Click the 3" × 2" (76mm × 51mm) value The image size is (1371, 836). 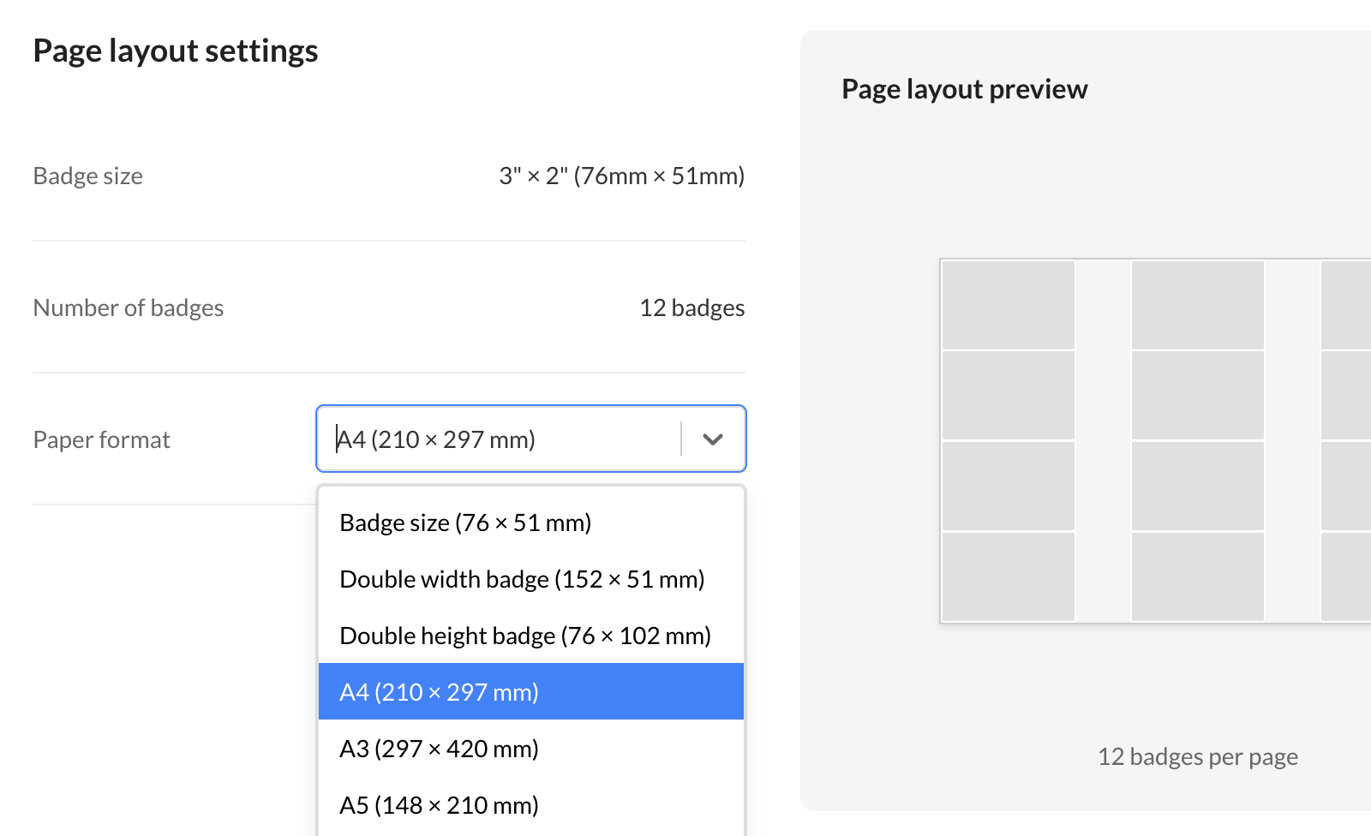coord(621,176)
